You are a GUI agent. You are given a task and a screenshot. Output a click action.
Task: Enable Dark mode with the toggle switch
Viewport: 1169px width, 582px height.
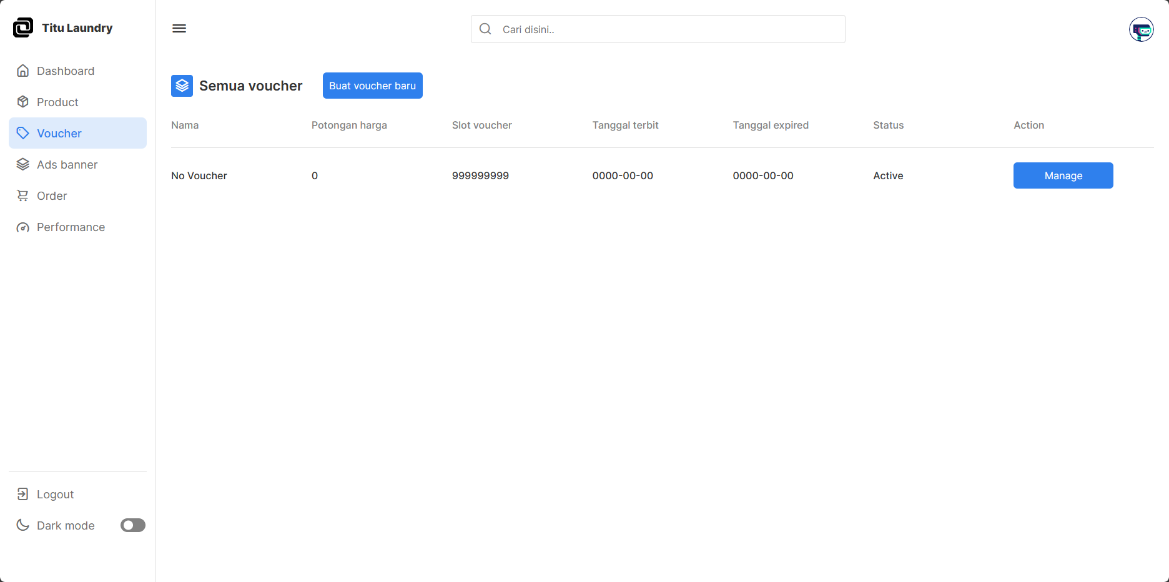(132, 525)
